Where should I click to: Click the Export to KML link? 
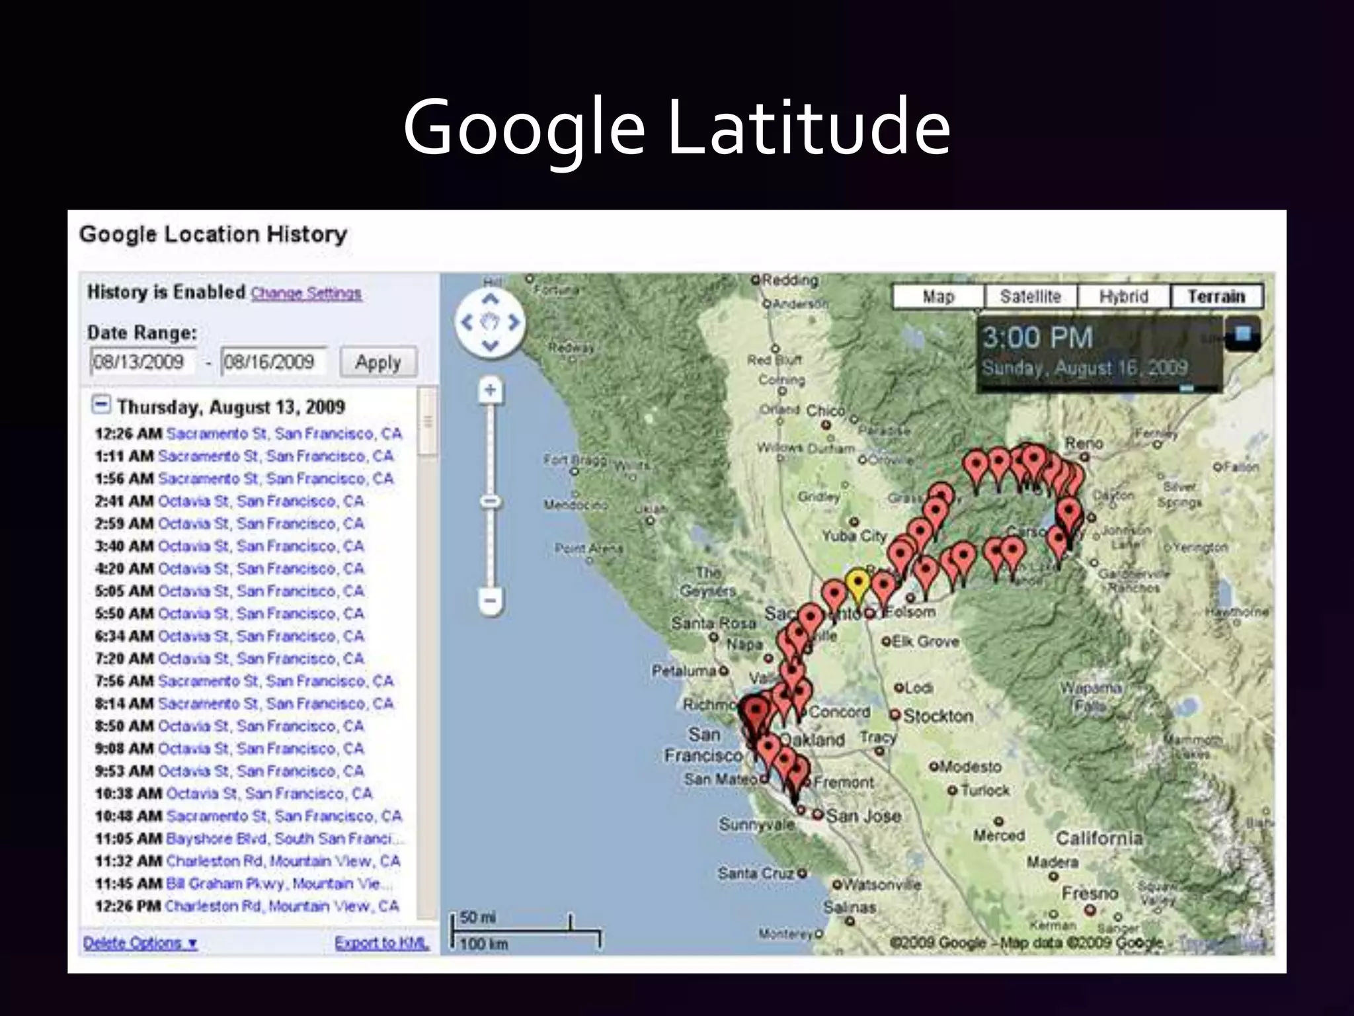(381, 943)
